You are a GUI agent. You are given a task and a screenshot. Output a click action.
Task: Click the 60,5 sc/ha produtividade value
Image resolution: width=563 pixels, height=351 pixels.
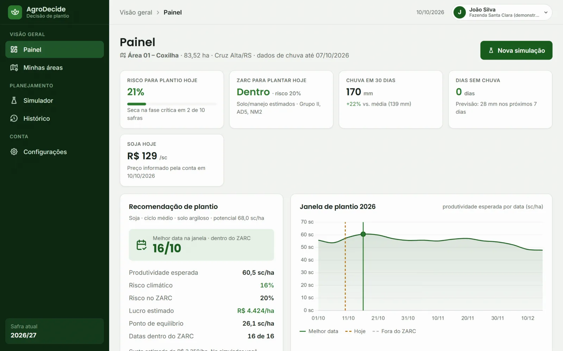258,273
